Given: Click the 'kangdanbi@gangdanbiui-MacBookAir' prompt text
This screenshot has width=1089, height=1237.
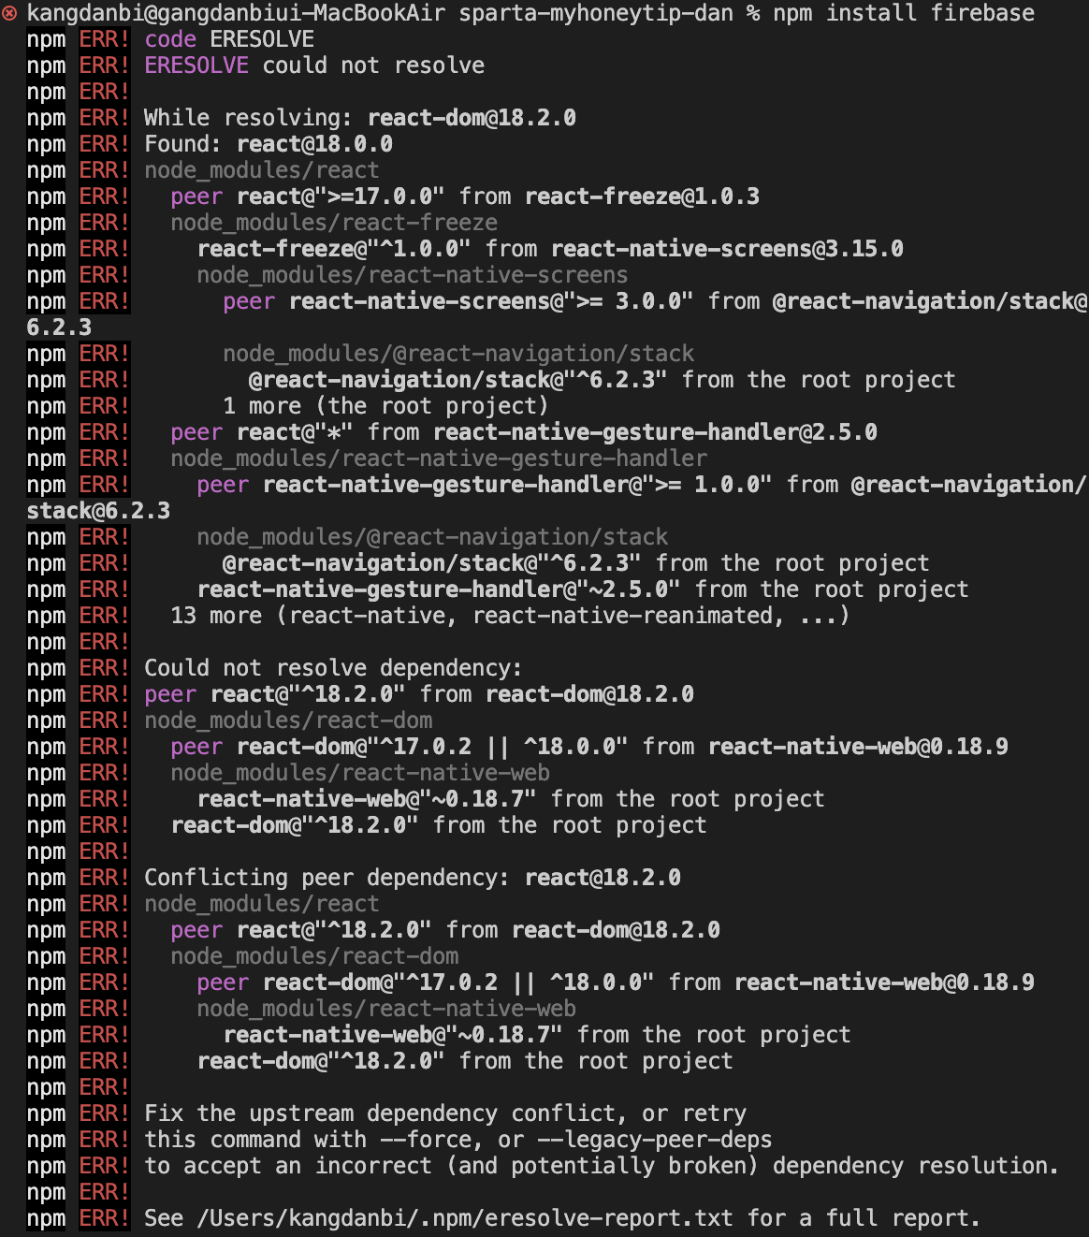Looking at the screenshot, I should click(x=236, y=13).
